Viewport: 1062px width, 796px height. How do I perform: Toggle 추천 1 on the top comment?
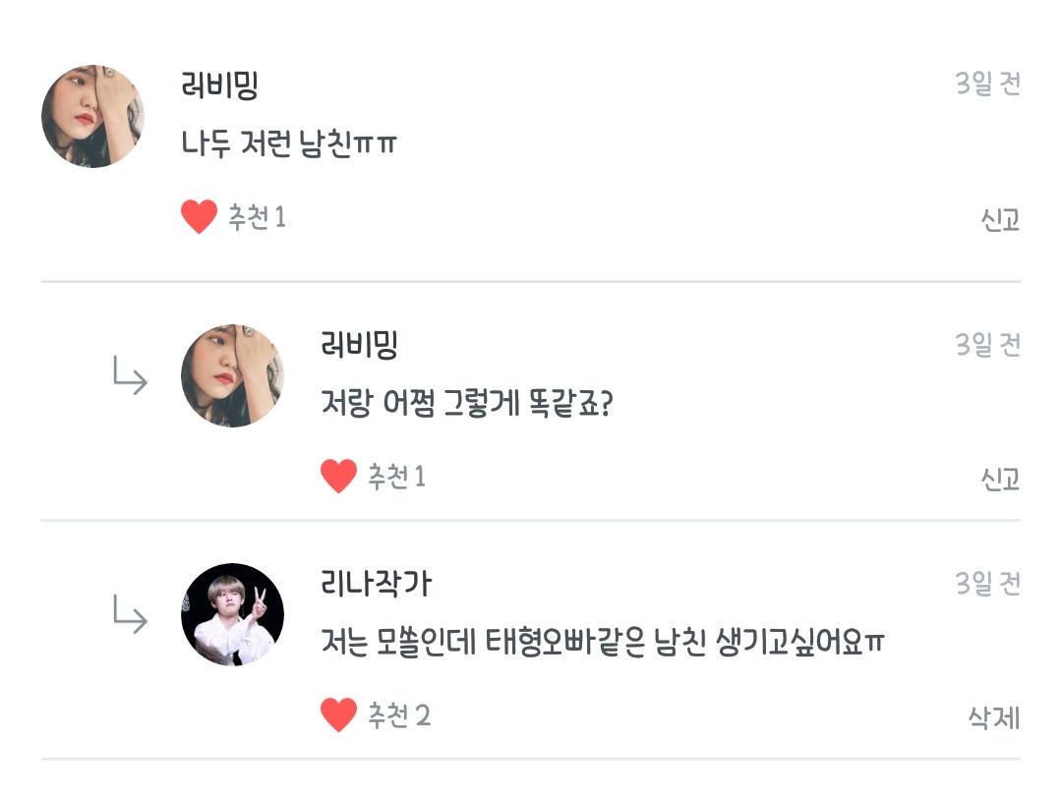(x=257, y=217)
